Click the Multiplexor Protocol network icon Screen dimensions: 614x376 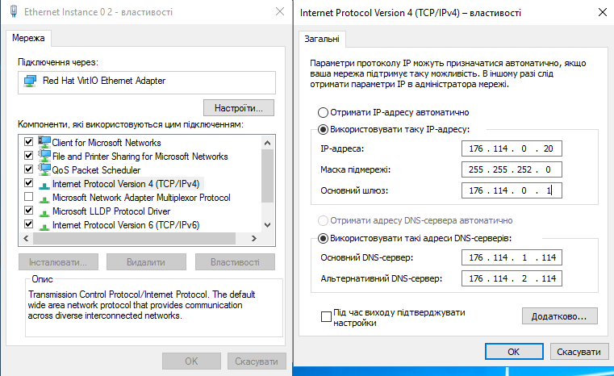[44, 198]
